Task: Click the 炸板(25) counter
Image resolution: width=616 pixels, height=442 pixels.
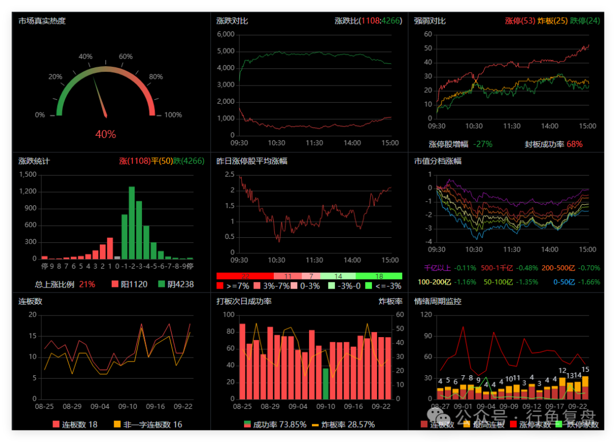Action: (x=552, y=21)
